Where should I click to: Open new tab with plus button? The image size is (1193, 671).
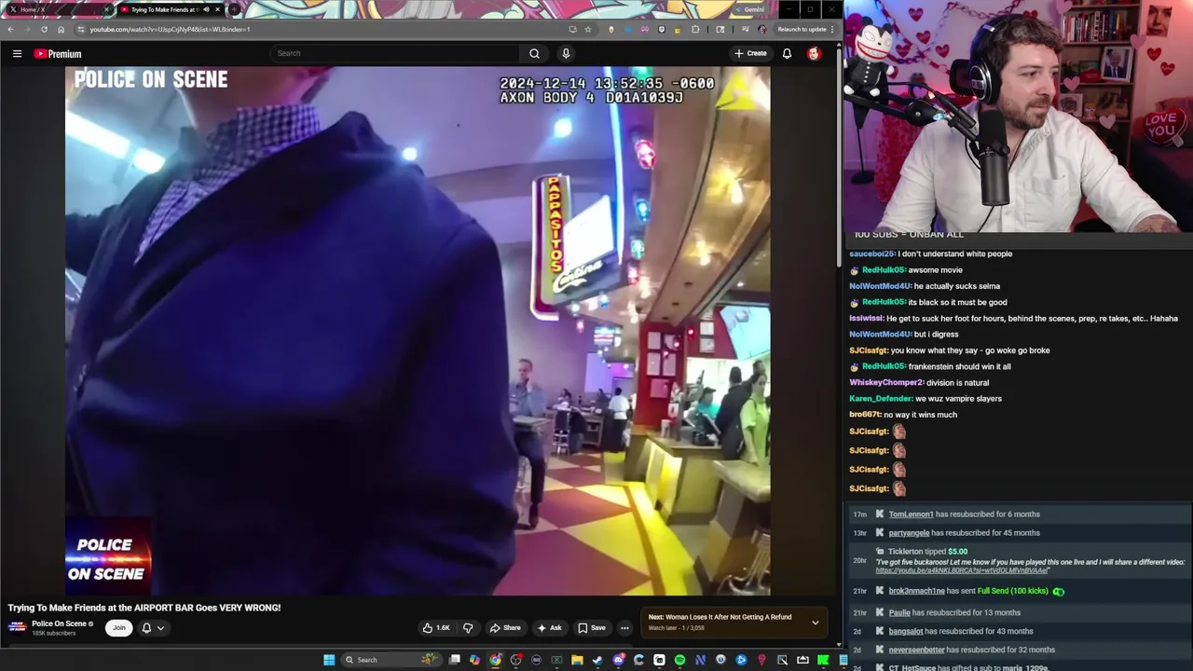tap(233, 9)
